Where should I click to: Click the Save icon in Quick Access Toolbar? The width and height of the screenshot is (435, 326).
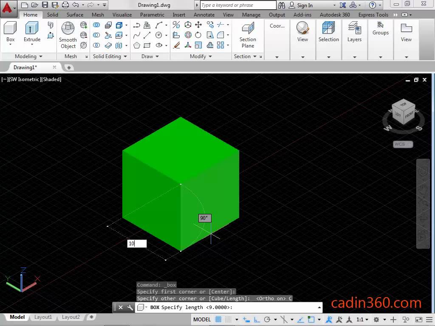(45, 5)
